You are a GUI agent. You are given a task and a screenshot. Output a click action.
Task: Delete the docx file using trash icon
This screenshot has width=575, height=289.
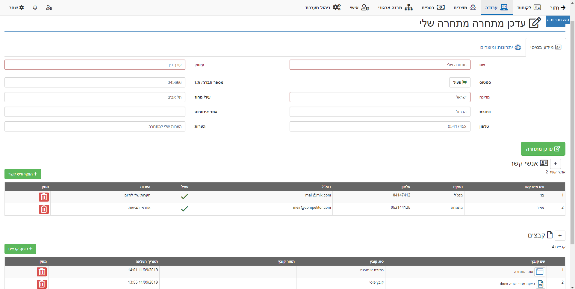(x=42, y=284)
